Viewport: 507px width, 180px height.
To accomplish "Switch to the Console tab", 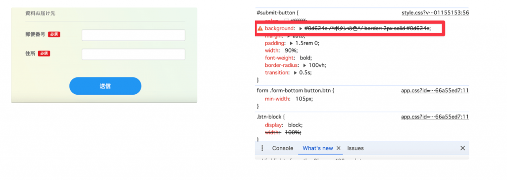I will (283, 148).
